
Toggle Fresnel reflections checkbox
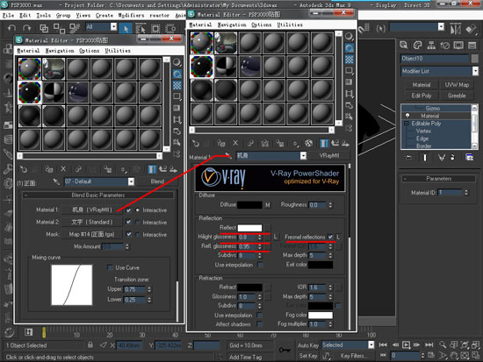click(x=330, y=237)
